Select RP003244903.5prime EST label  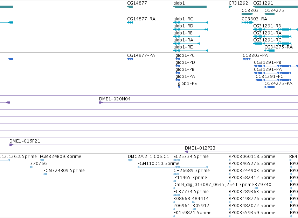click(252, 171)
